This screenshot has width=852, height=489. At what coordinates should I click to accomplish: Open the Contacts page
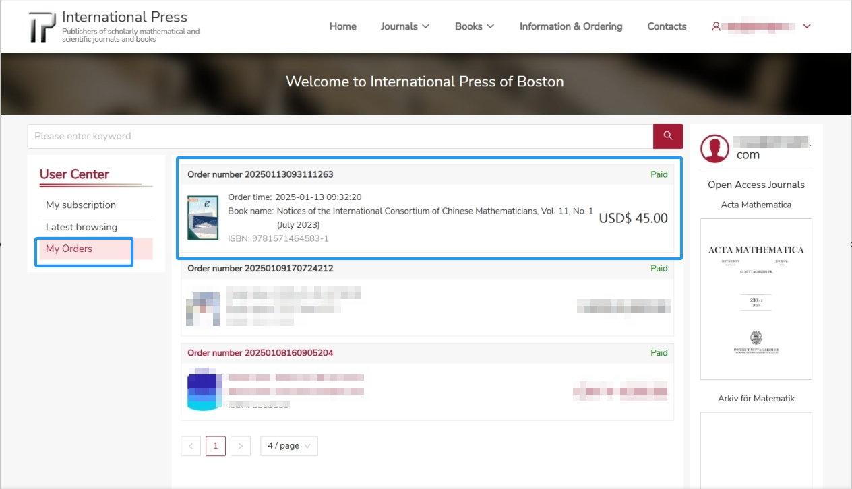point(667,26)
